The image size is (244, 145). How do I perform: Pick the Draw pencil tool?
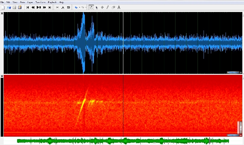107,7
